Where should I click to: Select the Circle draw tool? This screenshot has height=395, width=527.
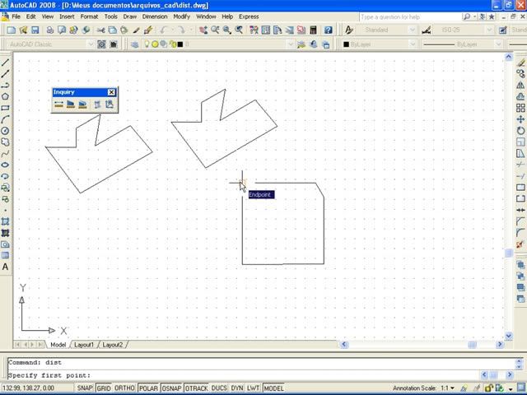point(5,131)
